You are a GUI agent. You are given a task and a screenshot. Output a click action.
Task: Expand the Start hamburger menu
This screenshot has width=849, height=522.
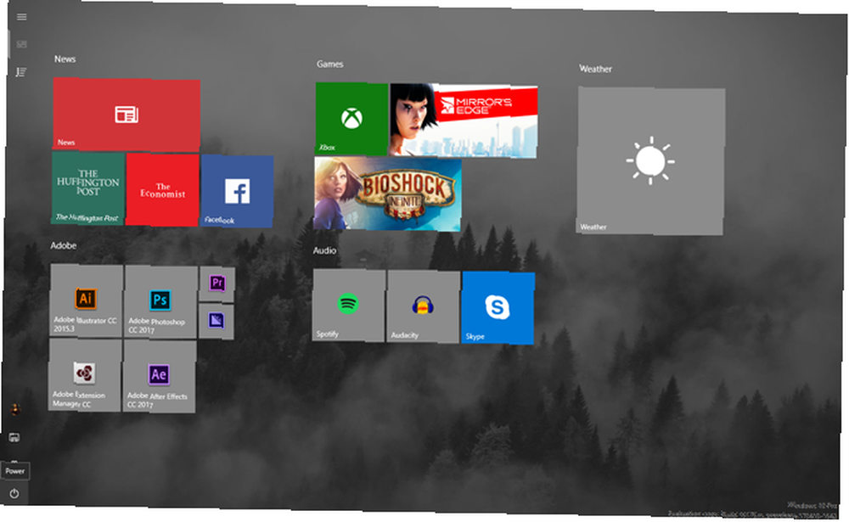(22, 17)
